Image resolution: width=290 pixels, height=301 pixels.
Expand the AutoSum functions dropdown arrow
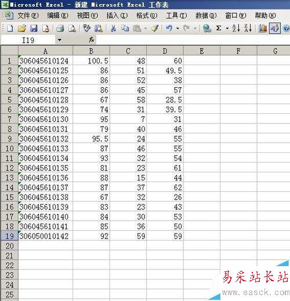coord(227,28)
